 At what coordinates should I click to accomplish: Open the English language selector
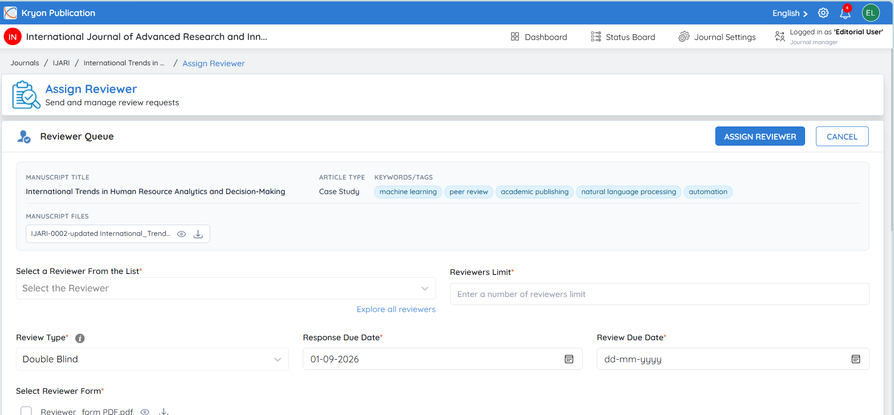[790, 13]
